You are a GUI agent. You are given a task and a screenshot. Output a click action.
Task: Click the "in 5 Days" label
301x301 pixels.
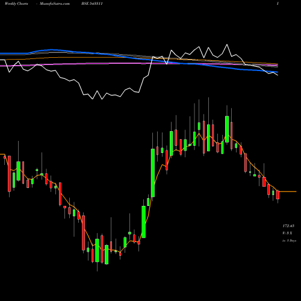pyautogui.click(x=289, y=240)
